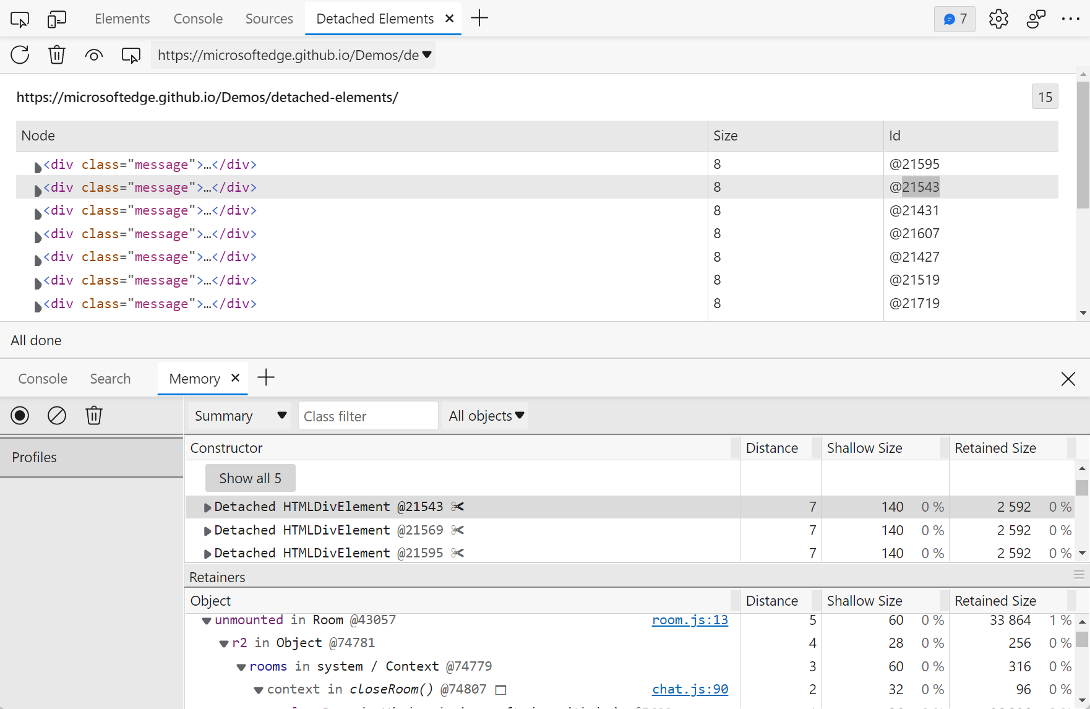
Task: Click the inspect element picker icon
Action: coord(20,19)
